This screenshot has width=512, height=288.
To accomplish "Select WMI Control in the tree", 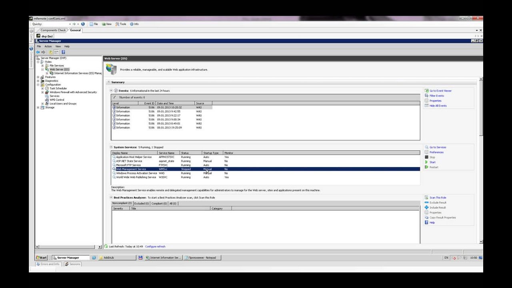I will pos(57,100).
